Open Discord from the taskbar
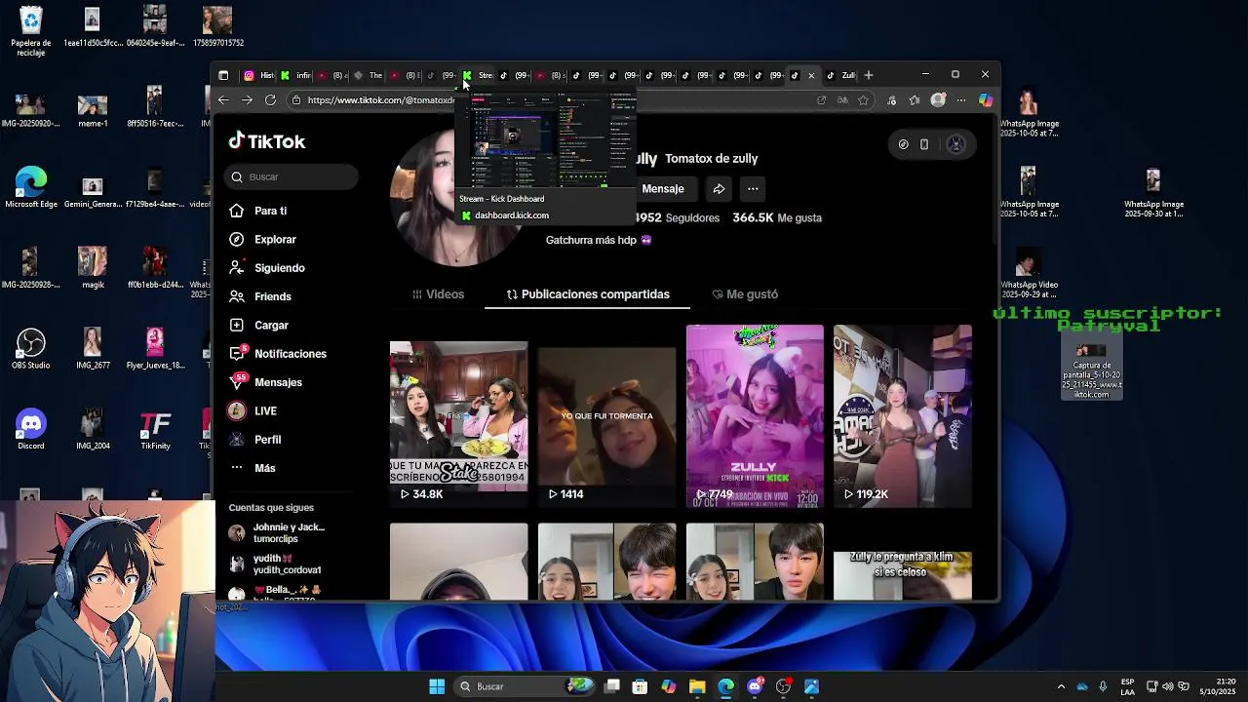 coord(755,686)
